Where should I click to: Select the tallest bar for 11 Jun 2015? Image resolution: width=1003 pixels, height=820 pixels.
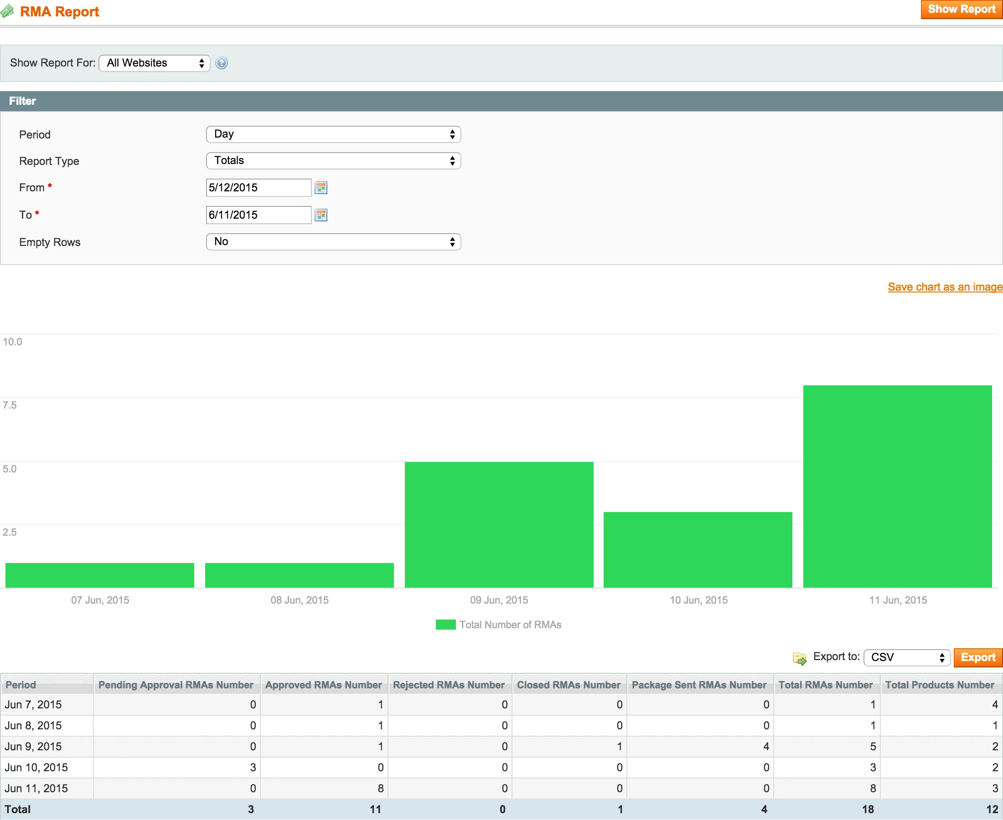[897, 487]
